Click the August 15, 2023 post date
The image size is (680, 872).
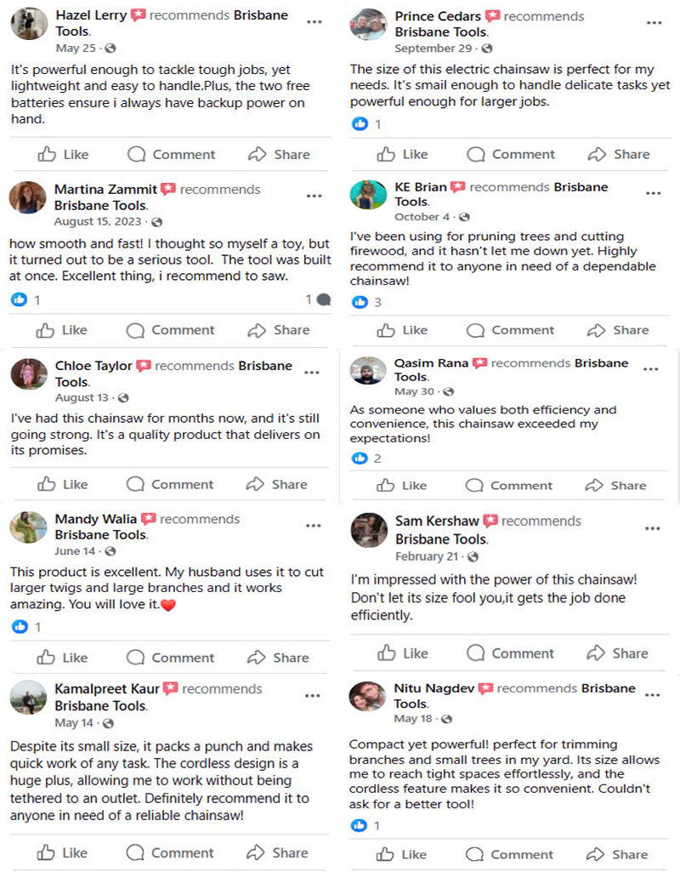98,221
